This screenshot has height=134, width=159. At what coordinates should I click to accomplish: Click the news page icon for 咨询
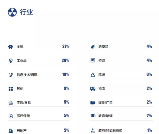pos(93,60)
